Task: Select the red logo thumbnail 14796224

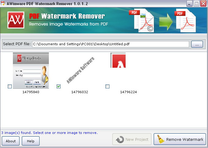Action: point(118,60)
